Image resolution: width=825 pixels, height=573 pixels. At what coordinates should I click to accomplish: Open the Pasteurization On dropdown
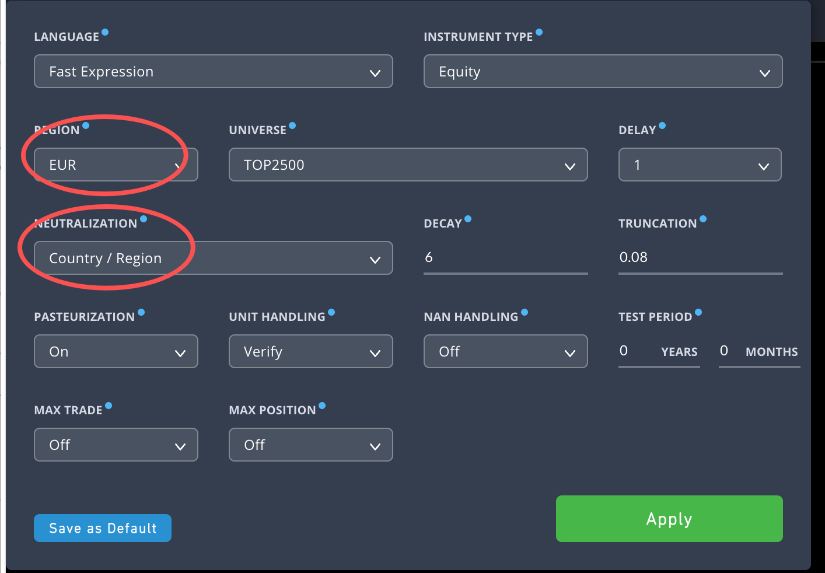116,351
